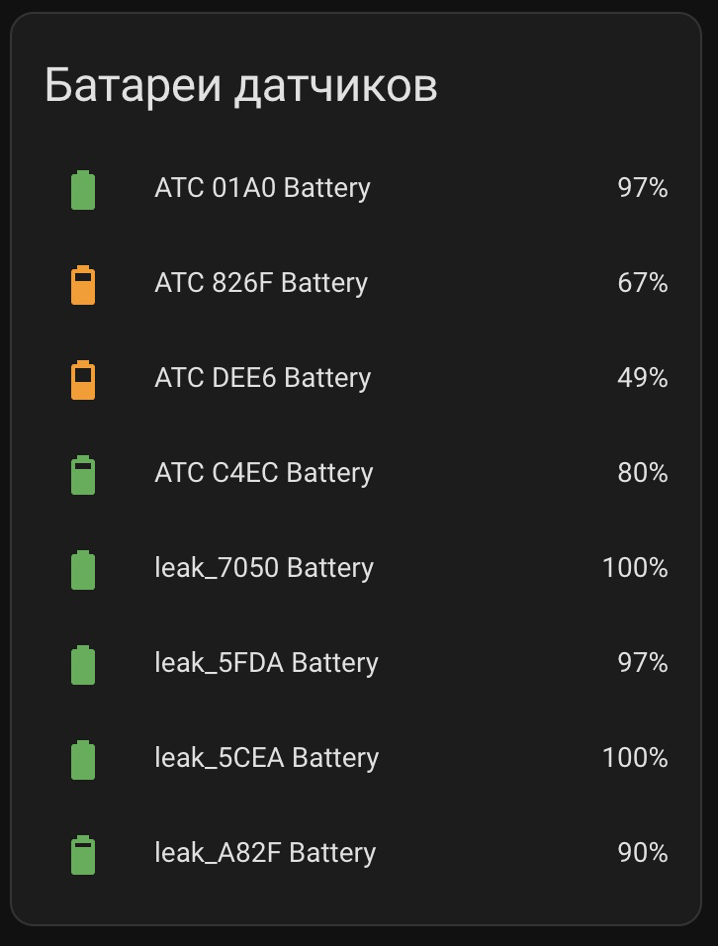Click the battery icon for leak_5FDA
This screenshot has height=946, width=718.
pyautogui.click(x=83, y=664)
